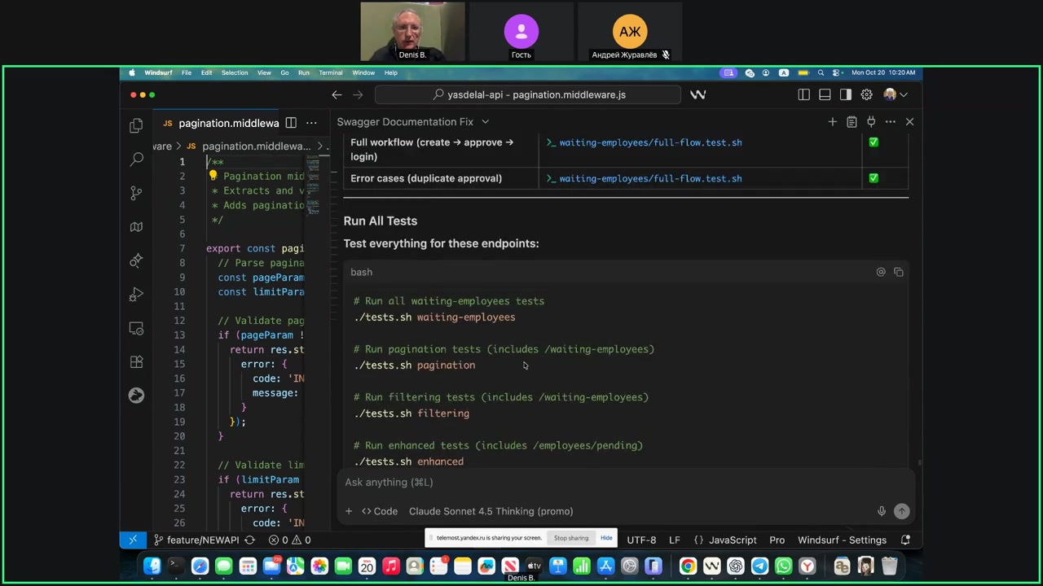Open the Extensions view icon
The height and width of the screenshot is (586, 1043).
click(136, 361)
